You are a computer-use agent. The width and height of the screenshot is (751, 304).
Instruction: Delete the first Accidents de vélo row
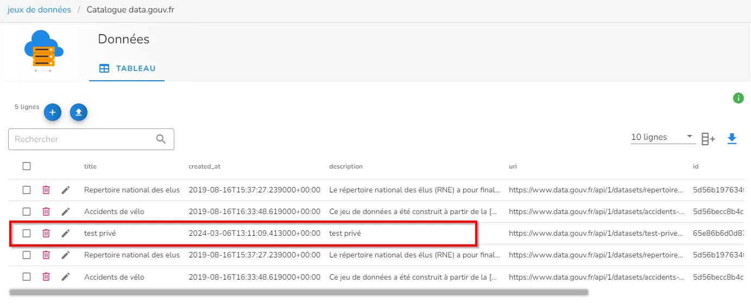coord(46,211)
